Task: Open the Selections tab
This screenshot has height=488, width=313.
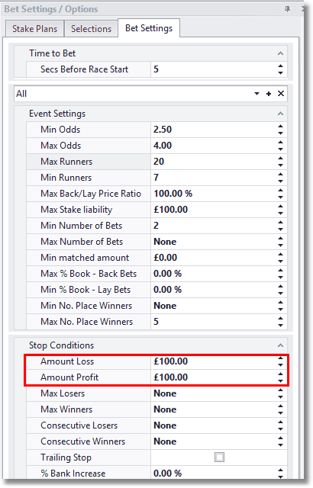Action: pos(91,29)
